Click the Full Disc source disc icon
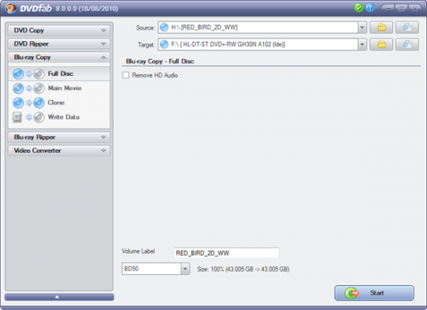Screen dimensions: 427x310 [19, 74]
